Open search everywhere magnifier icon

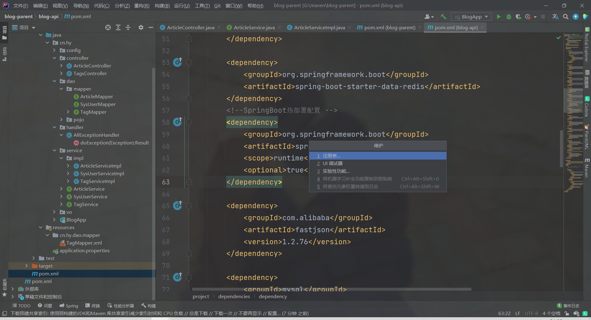(x=565, y=17)
